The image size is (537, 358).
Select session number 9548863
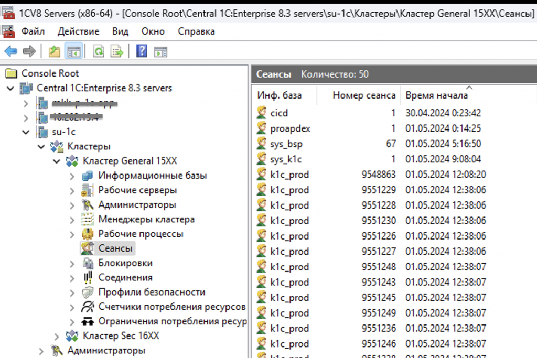pyautogui.click(x=379, y=175)
